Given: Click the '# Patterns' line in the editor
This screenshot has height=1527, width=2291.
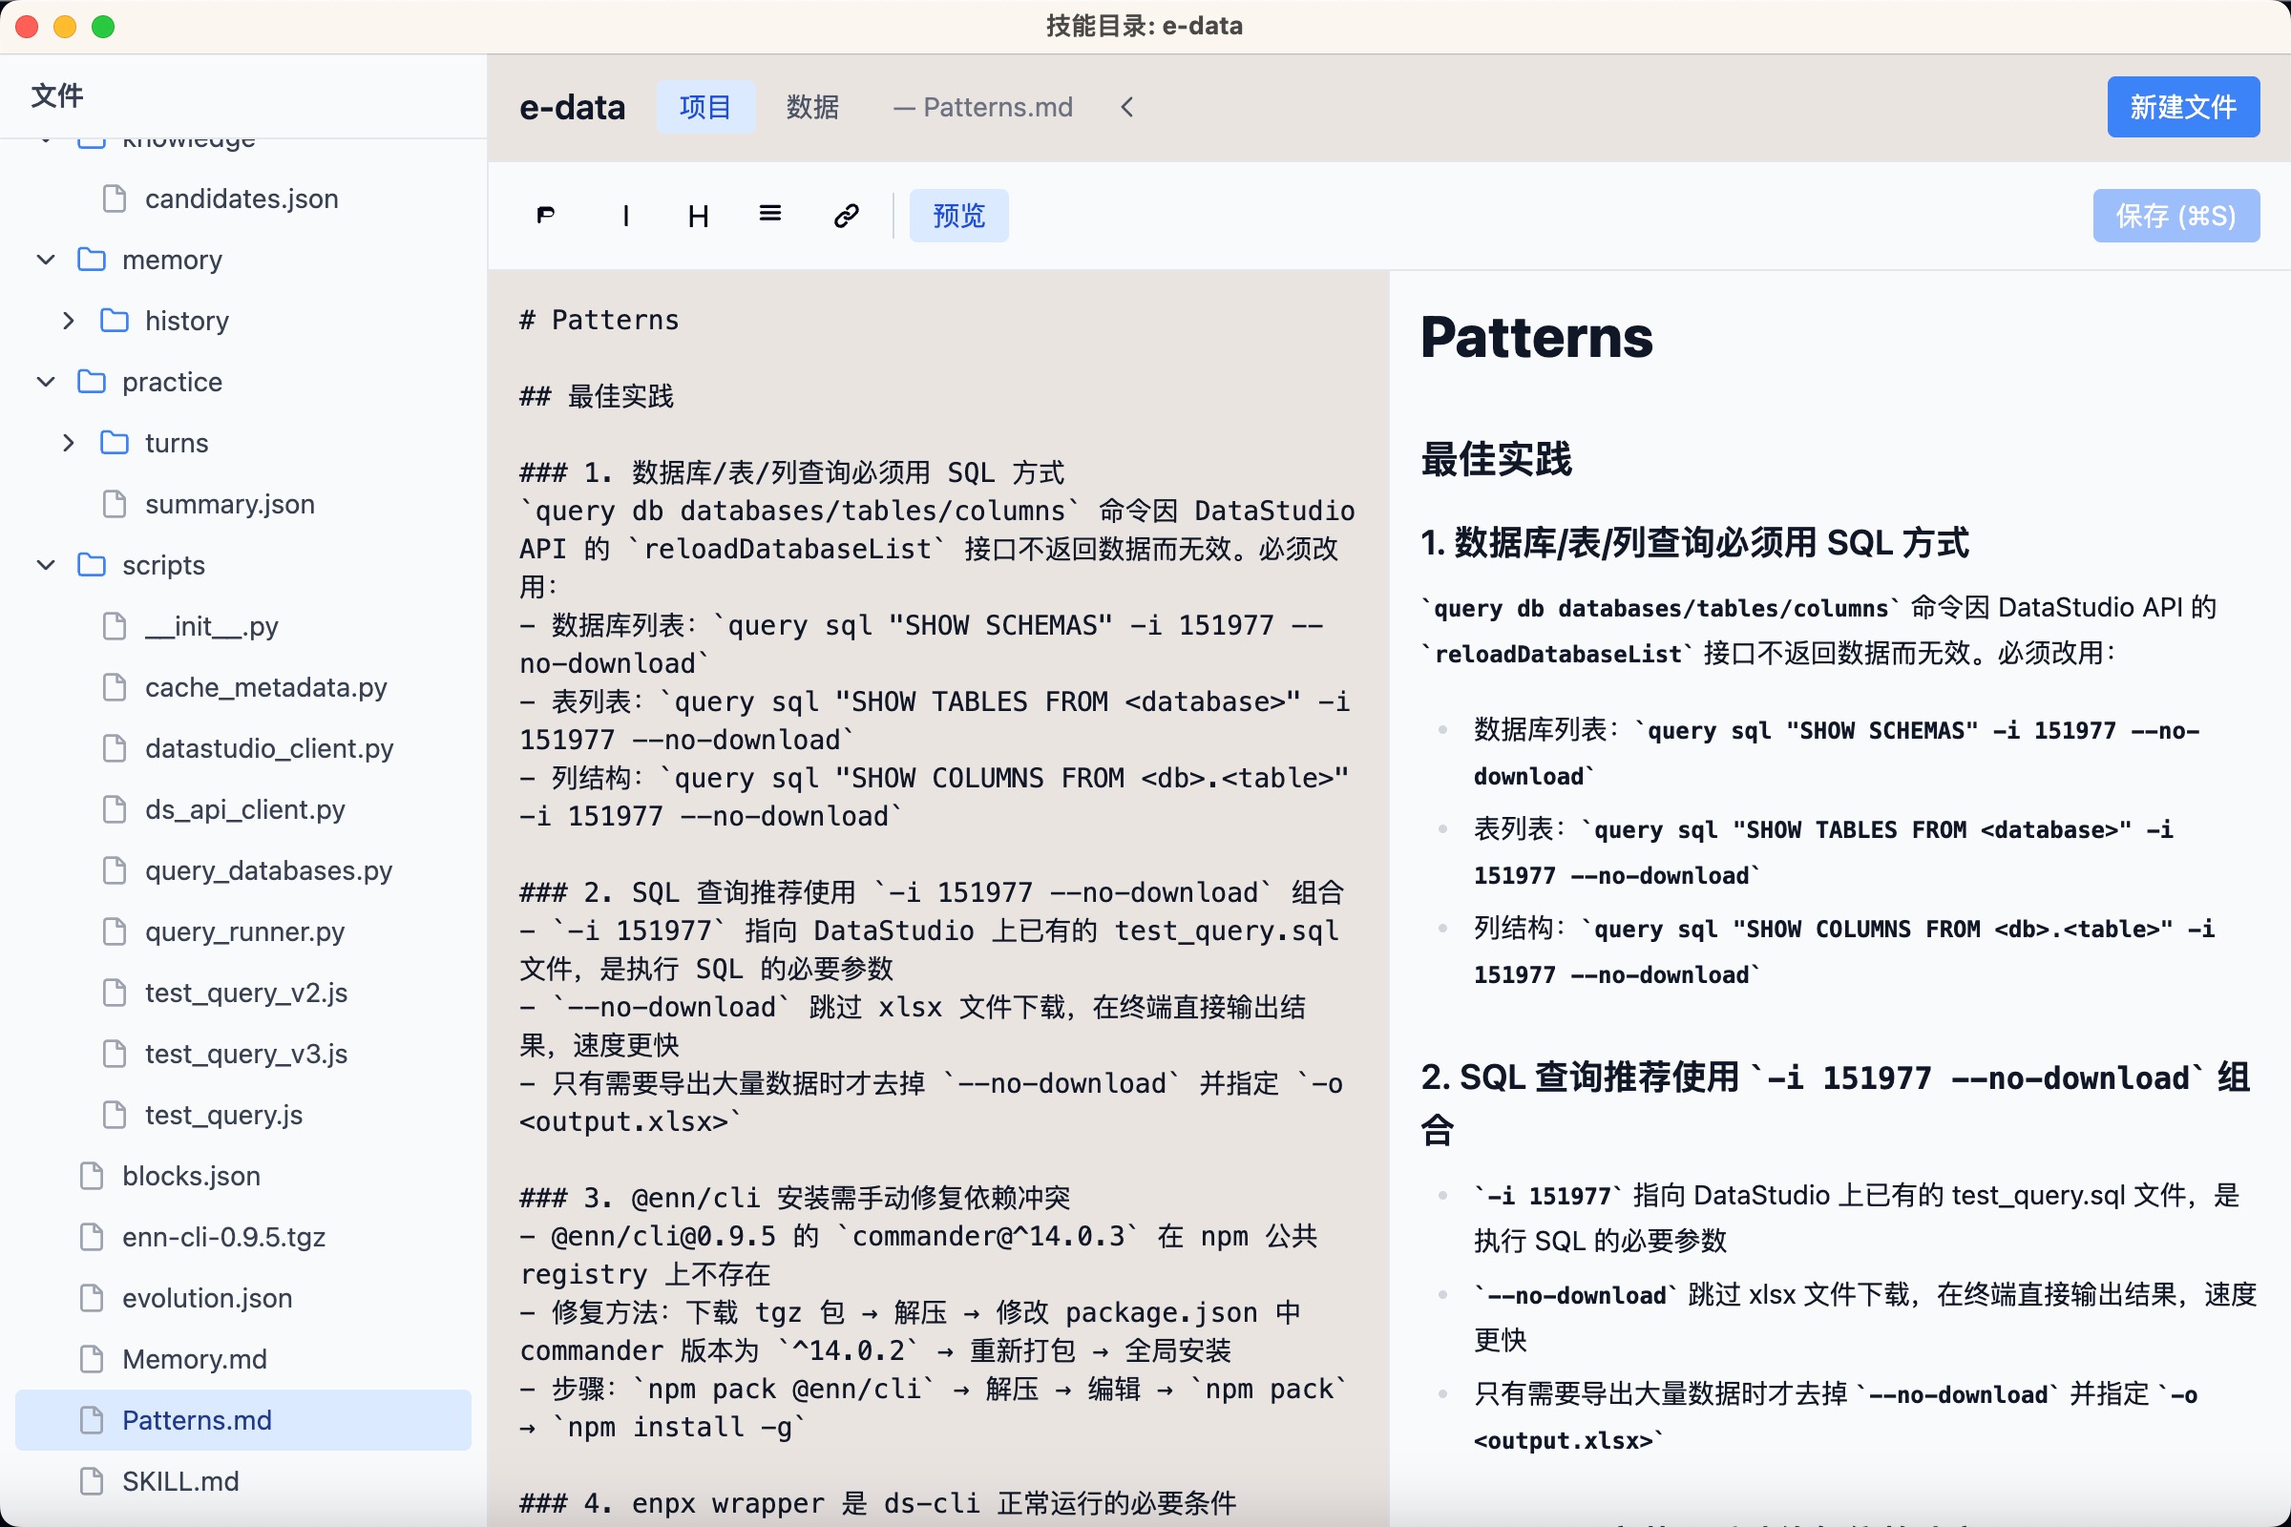Looking at the screenshot, I should coord(599,321).
